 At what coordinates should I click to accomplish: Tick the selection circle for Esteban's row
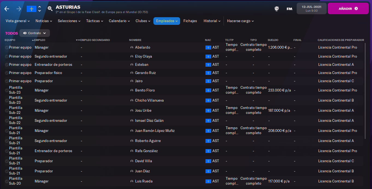(x=7, y=65)
